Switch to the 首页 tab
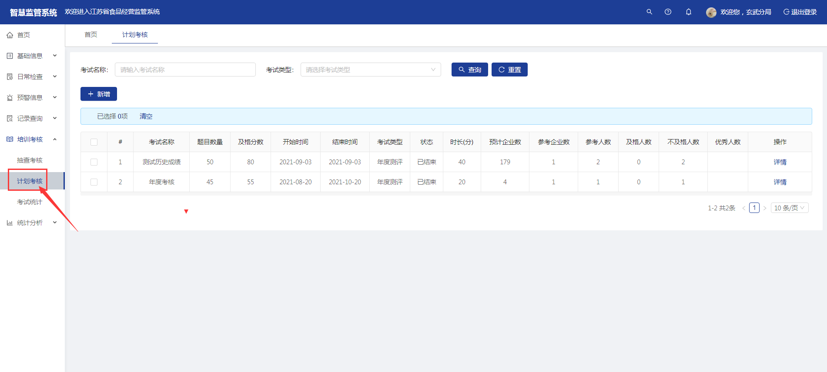Image resolution: width=827 pixels, height=372 pixels. [90, 35]
